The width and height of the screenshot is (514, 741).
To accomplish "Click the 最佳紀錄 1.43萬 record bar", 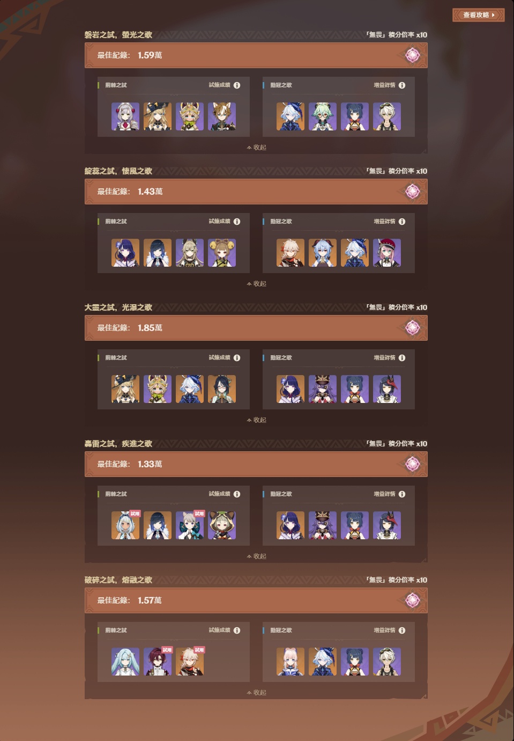I will (256, 192).
